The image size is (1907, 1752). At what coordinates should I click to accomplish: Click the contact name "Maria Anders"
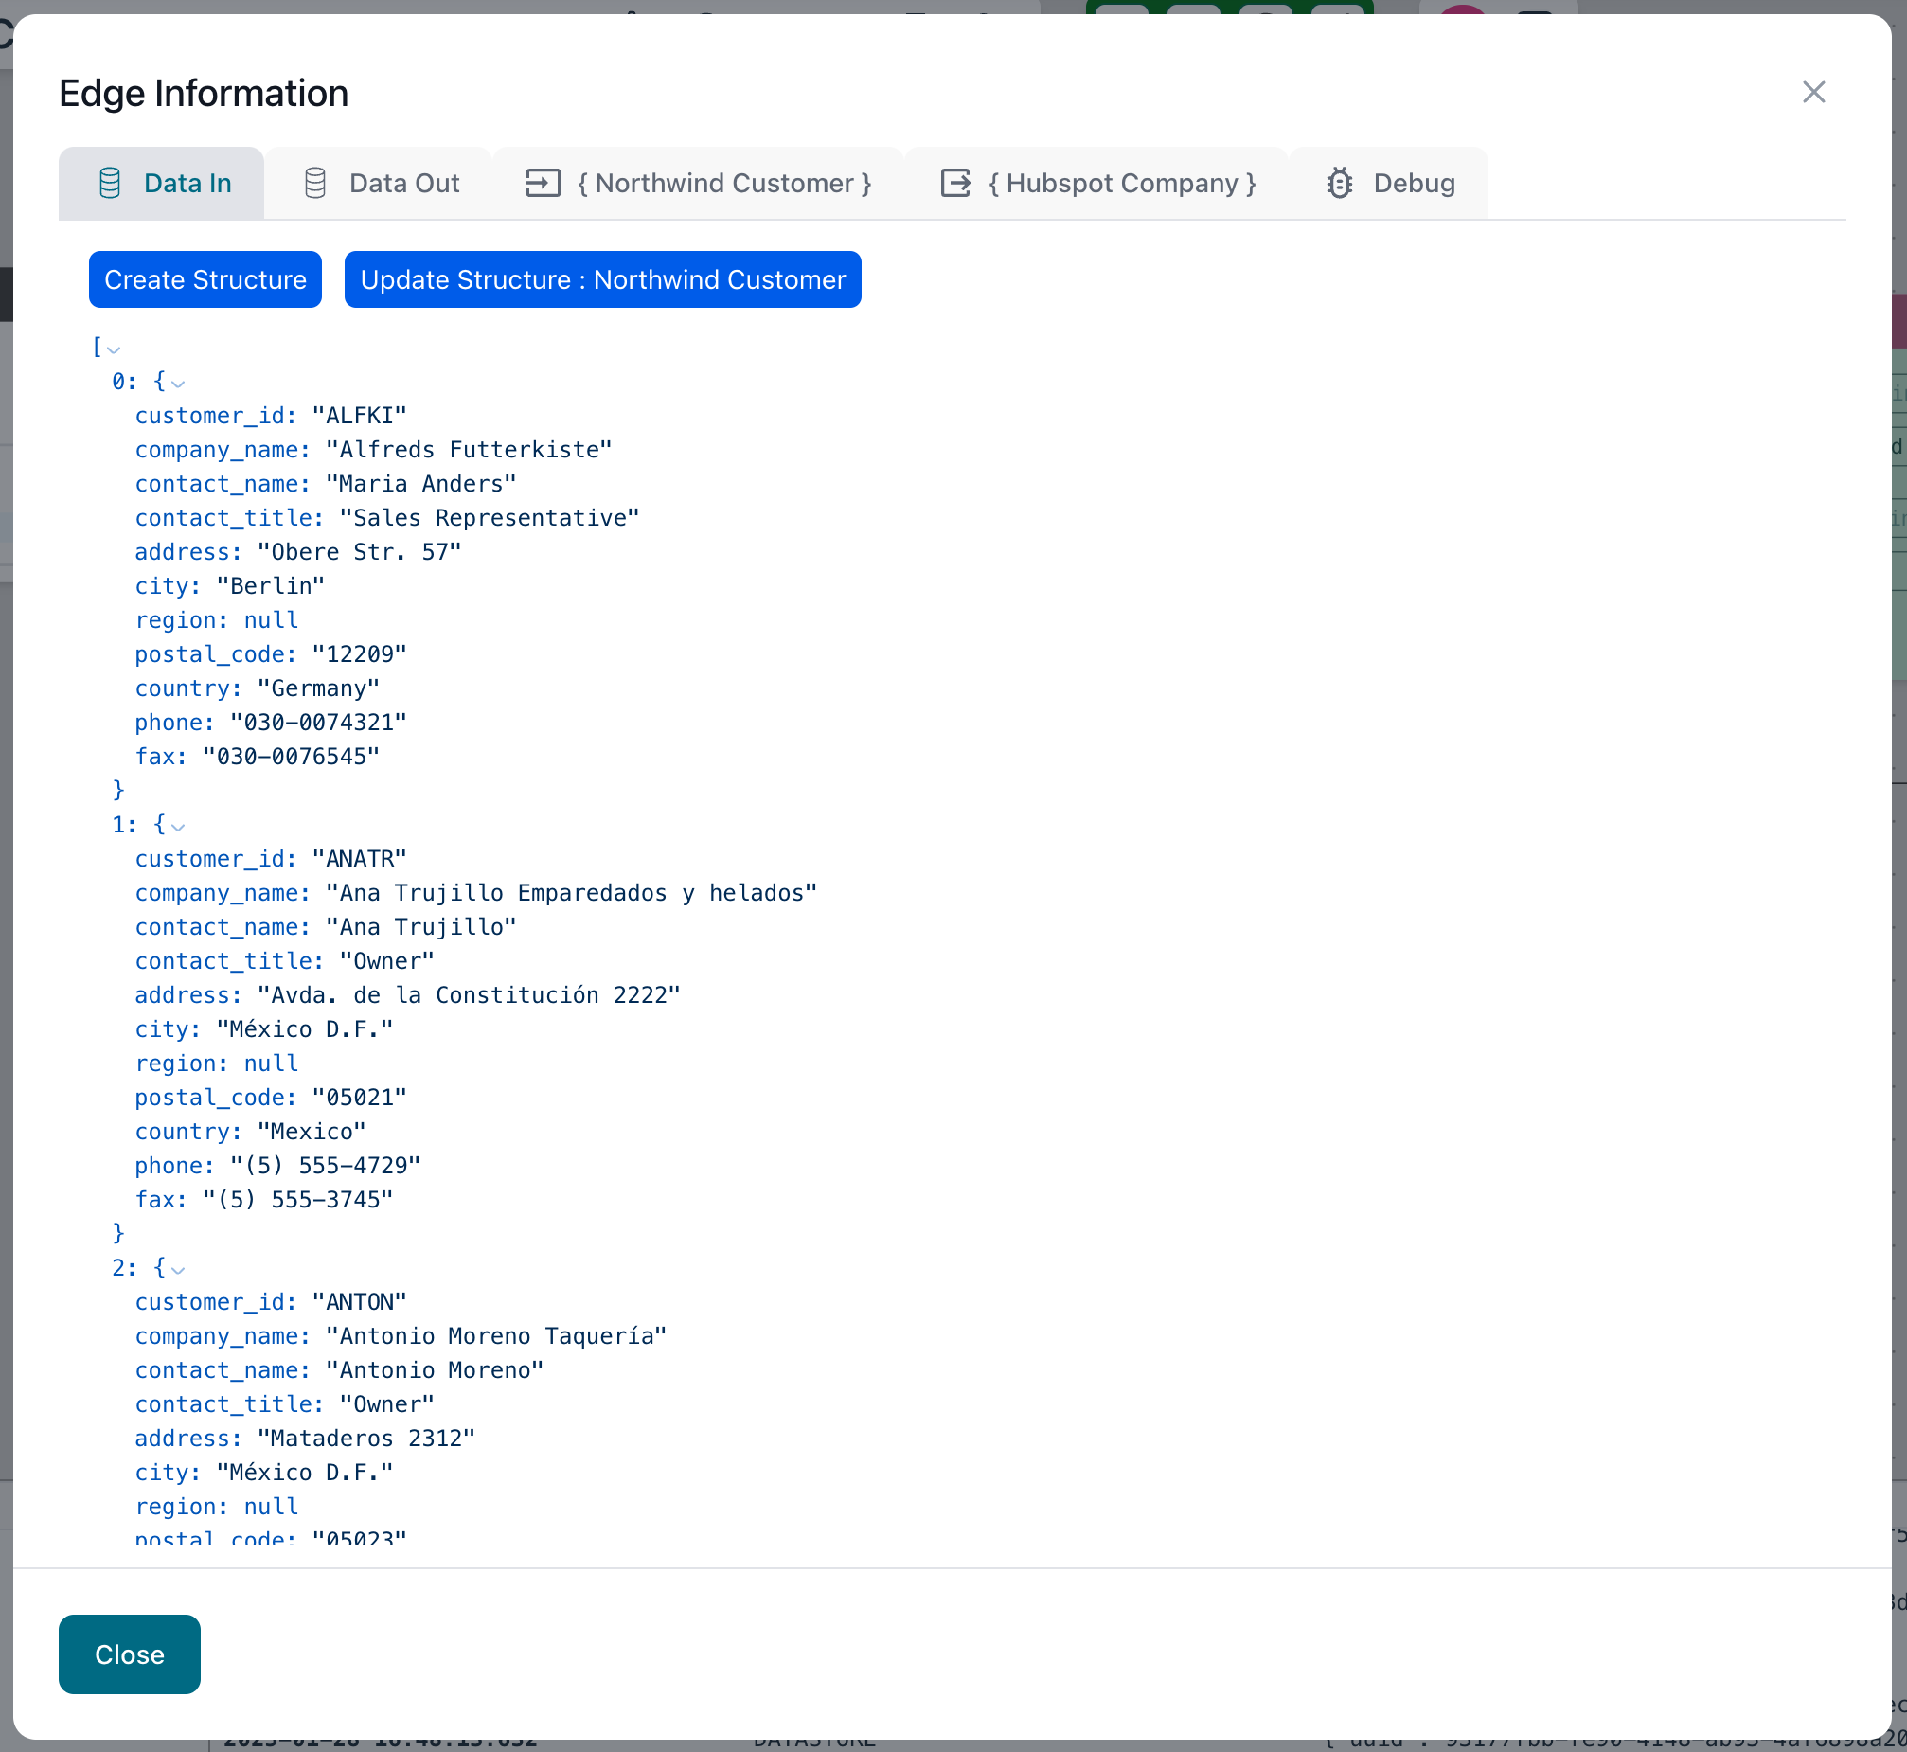click(x=420, y=484)
